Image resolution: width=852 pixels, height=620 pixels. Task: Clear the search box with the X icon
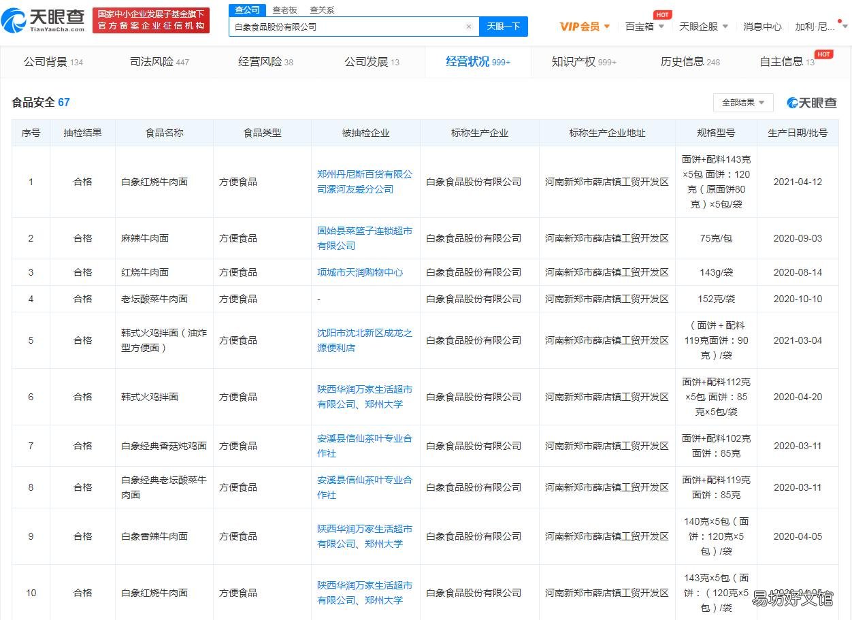click(x=468, y=27)
